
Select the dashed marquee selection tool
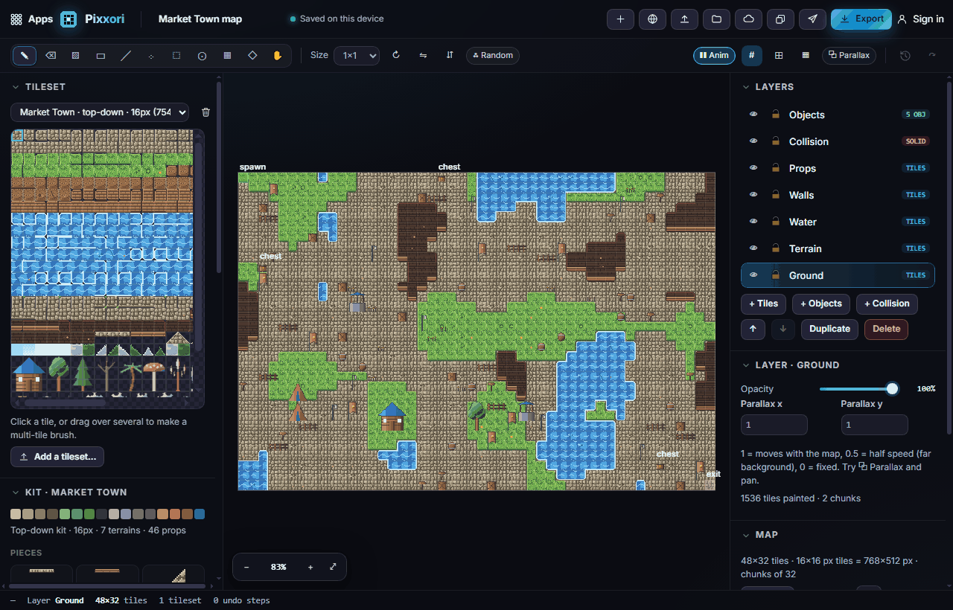(176, 55)
